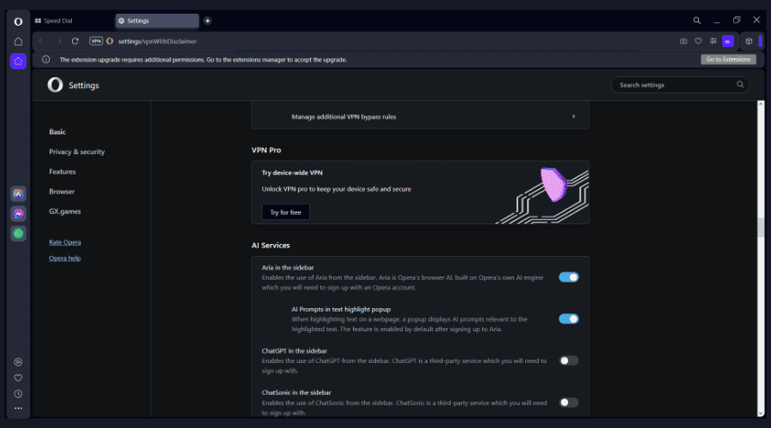Open Easy Setup sliders icon
771x428 pixels.
[x=713, y=41]
